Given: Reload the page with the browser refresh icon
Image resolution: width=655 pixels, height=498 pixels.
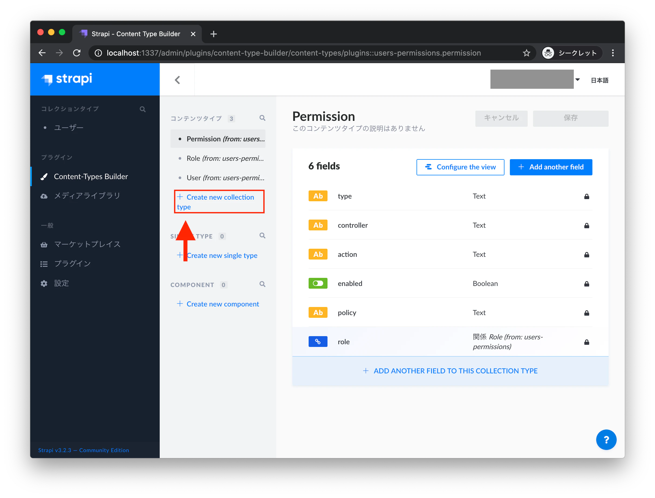Looking at the screenshot, I should tap(77, 53).
